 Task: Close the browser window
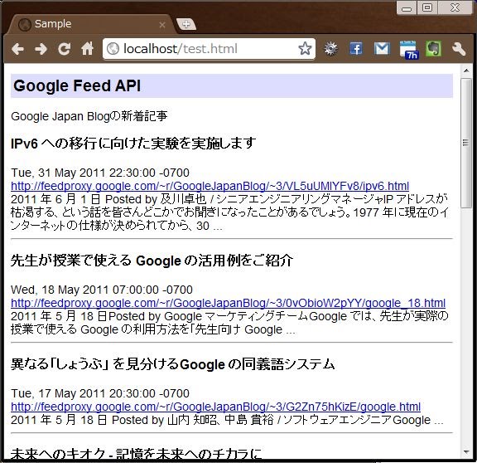[455, 7]
